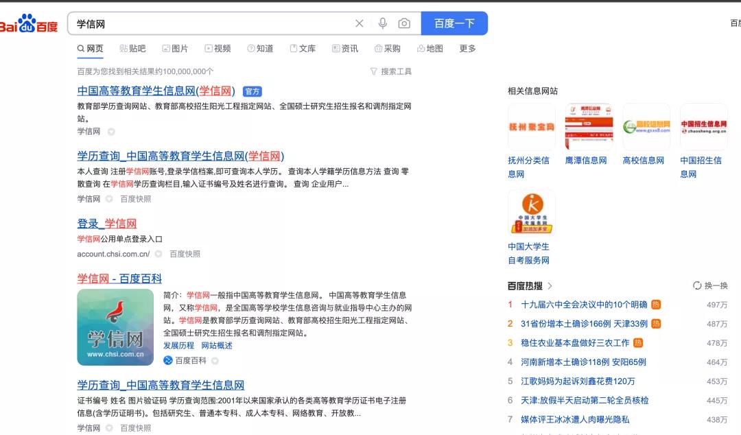Click the account.chsi.com.cn/ URL text

(x=113, y=254)
